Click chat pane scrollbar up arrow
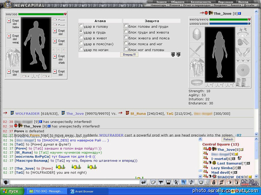 [x=200, y=139]
